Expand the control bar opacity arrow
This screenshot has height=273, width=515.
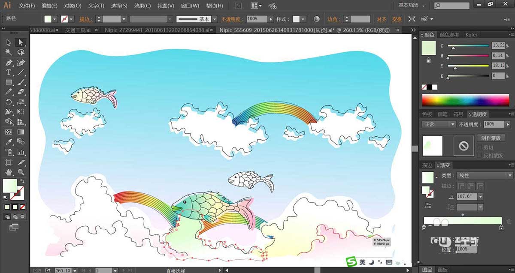(271, 19)
